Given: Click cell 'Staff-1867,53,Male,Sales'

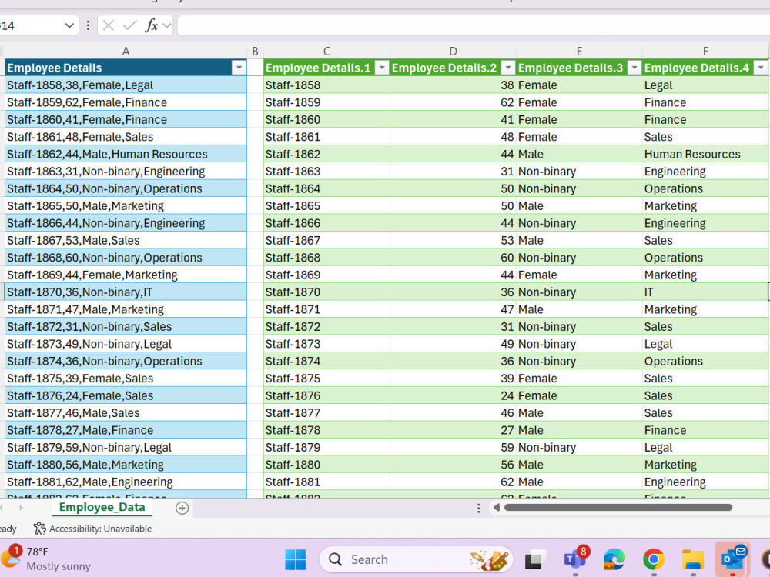Looking at the screenshot, I should 126,240.
